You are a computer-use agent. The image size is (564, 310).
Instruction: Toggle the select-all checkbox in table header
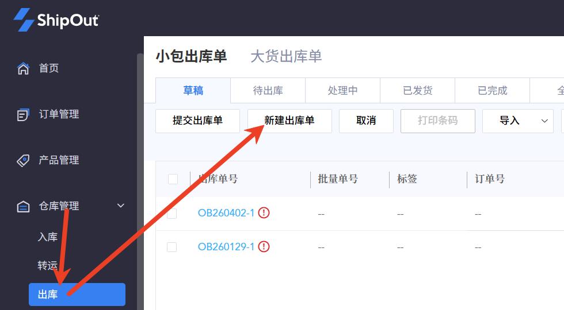[x=173, y=179]
